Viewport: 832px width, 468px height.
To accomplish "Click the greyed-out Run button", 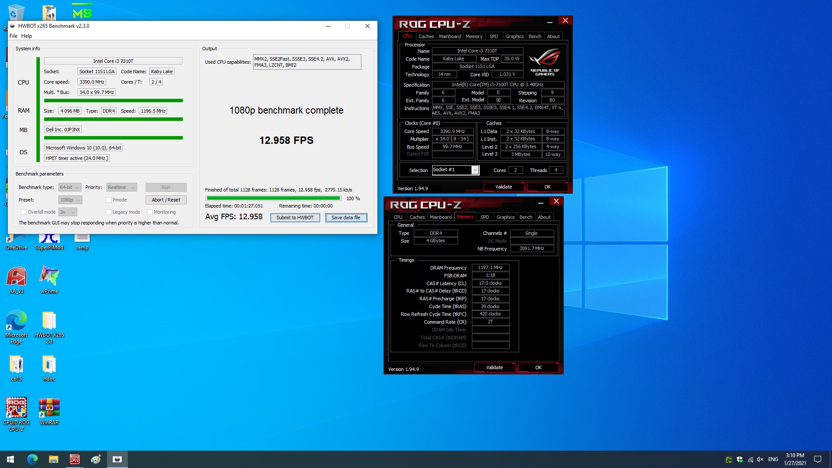I will tap(166, 187).
